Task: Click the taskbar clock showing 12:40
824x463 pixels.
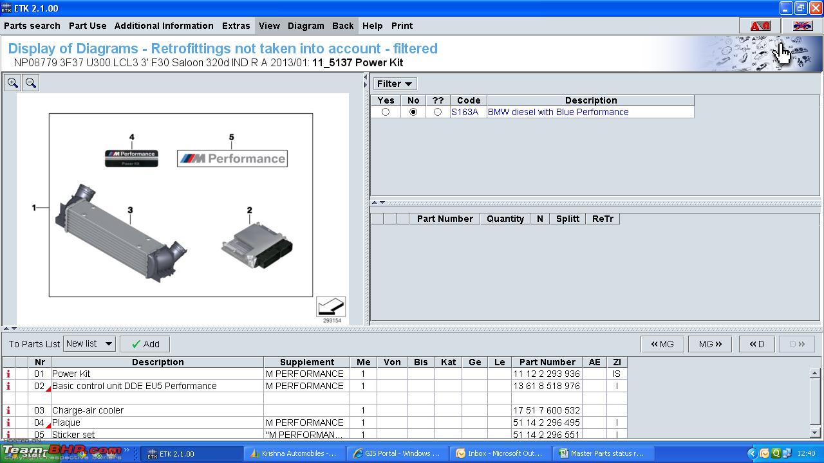Action: [806, 453]
